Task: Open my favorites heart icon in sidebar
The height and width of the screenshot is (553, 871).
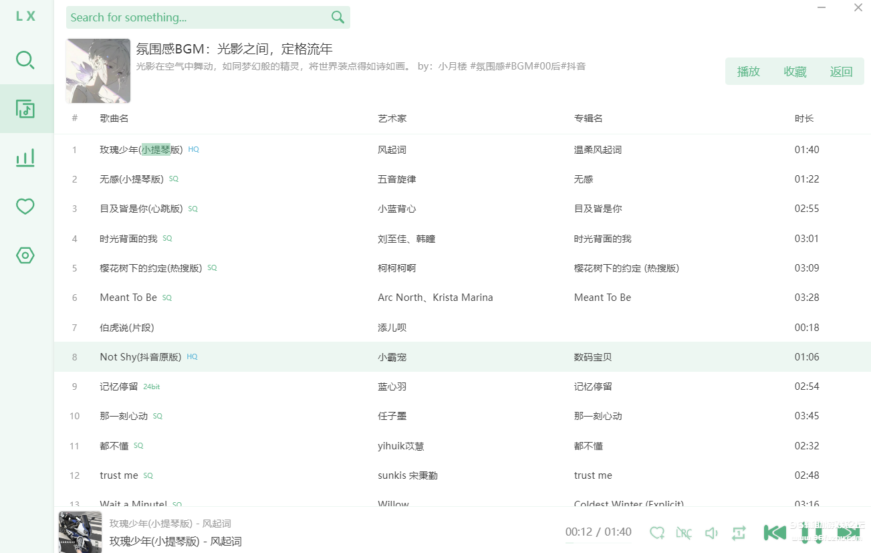Action: pyautogui.click(x=25, y=207)
